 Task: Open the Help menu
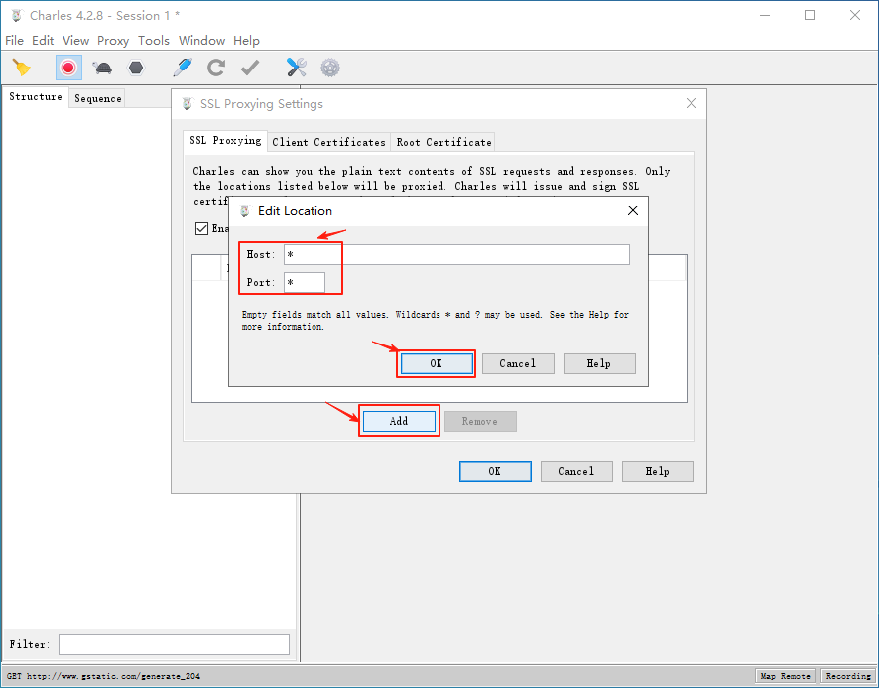pos(246,41)
